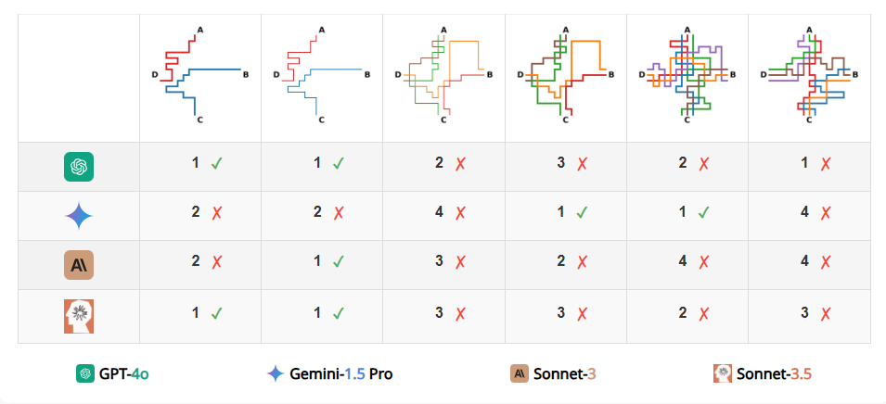Click the Sonnet-3 icon in the legend
The image size is (886, 404).
[520, 373]
